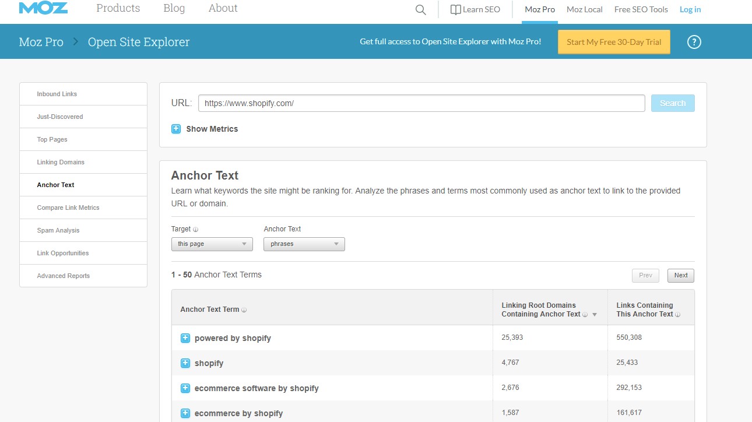Open the Anchor Text 'phrases' dropdown
Screen dimensions: 752x422
click(x=304, y=244)
